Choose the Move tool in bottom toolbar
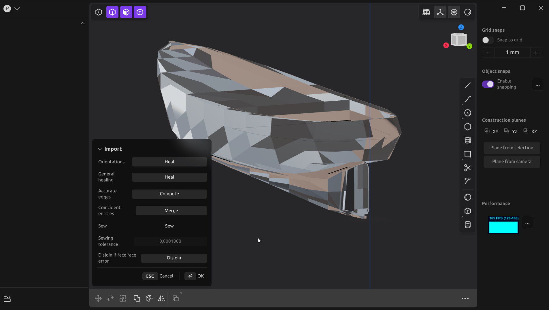This screenshot has width=549, height=310. point(98,298)
